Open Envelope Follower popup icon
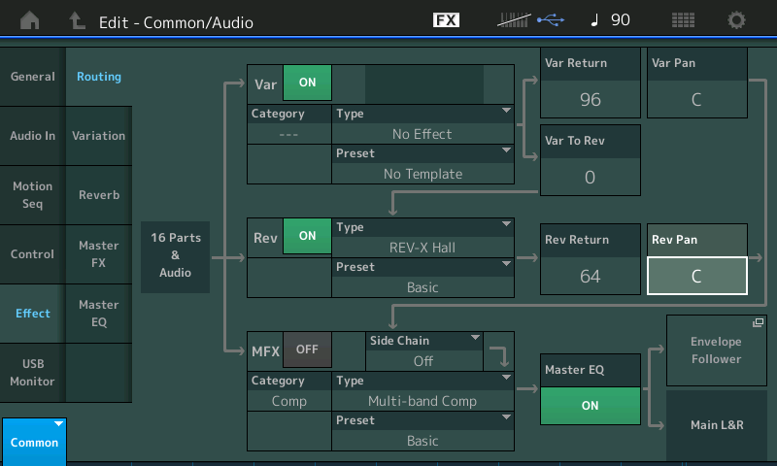Image resolution: width=777 pixels, height=466 pixels. (759, 323)
